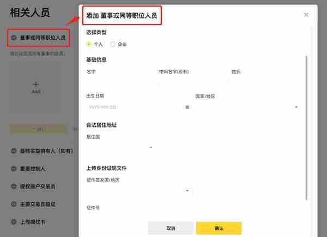Open the 国家/地区 dropdown
The height and width of the screenshot is (237, 327).
point(247,107)
